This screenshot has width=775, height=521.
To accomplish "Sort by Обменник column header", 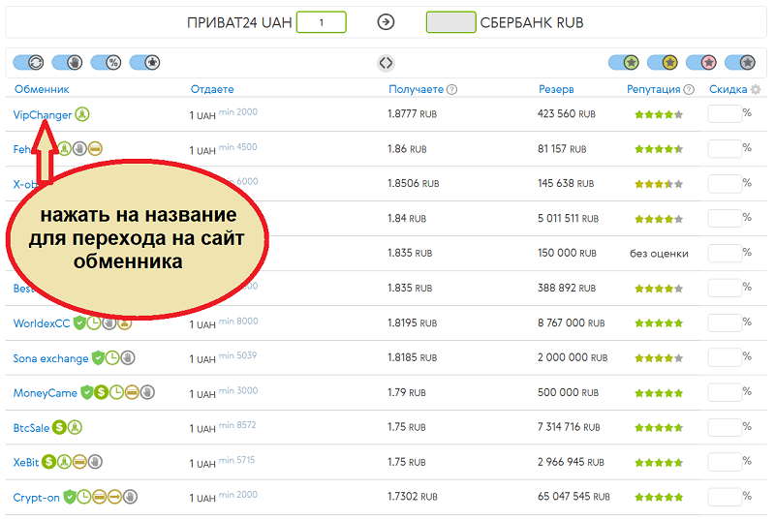I will click(x=42, y=89).
